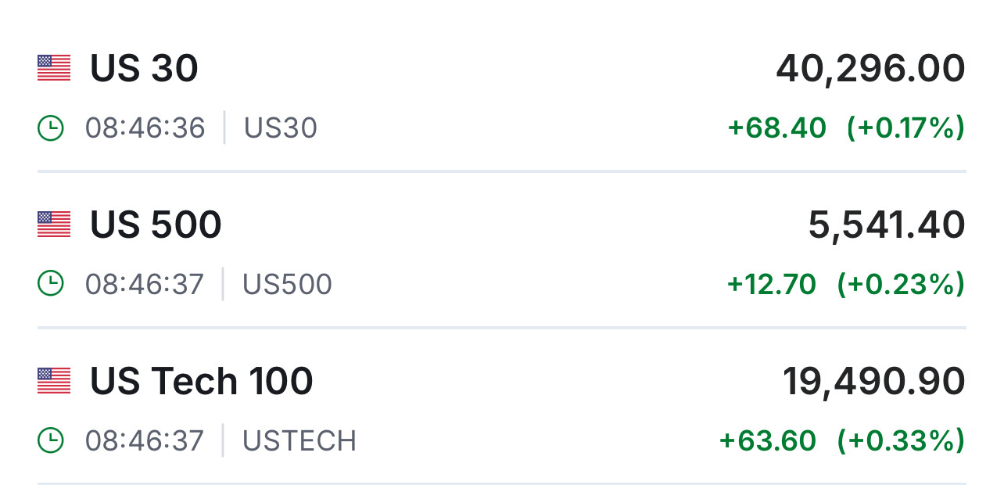This screenshot has height=485, width=1004.
Task: Click the US flag beside US Tech 100
Action: [x=54, y=381]
